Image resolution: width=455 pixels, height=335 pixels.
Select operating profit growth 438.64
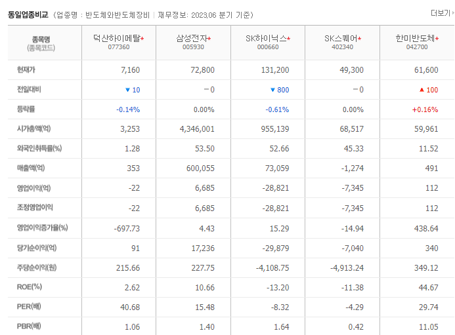[x=426, y=229]
